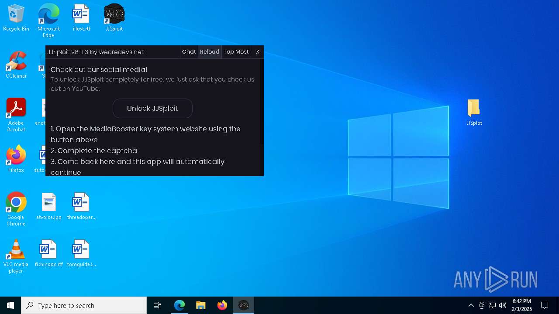
Task: Close the JJSploit window with X
Action: tap(258, 51)
